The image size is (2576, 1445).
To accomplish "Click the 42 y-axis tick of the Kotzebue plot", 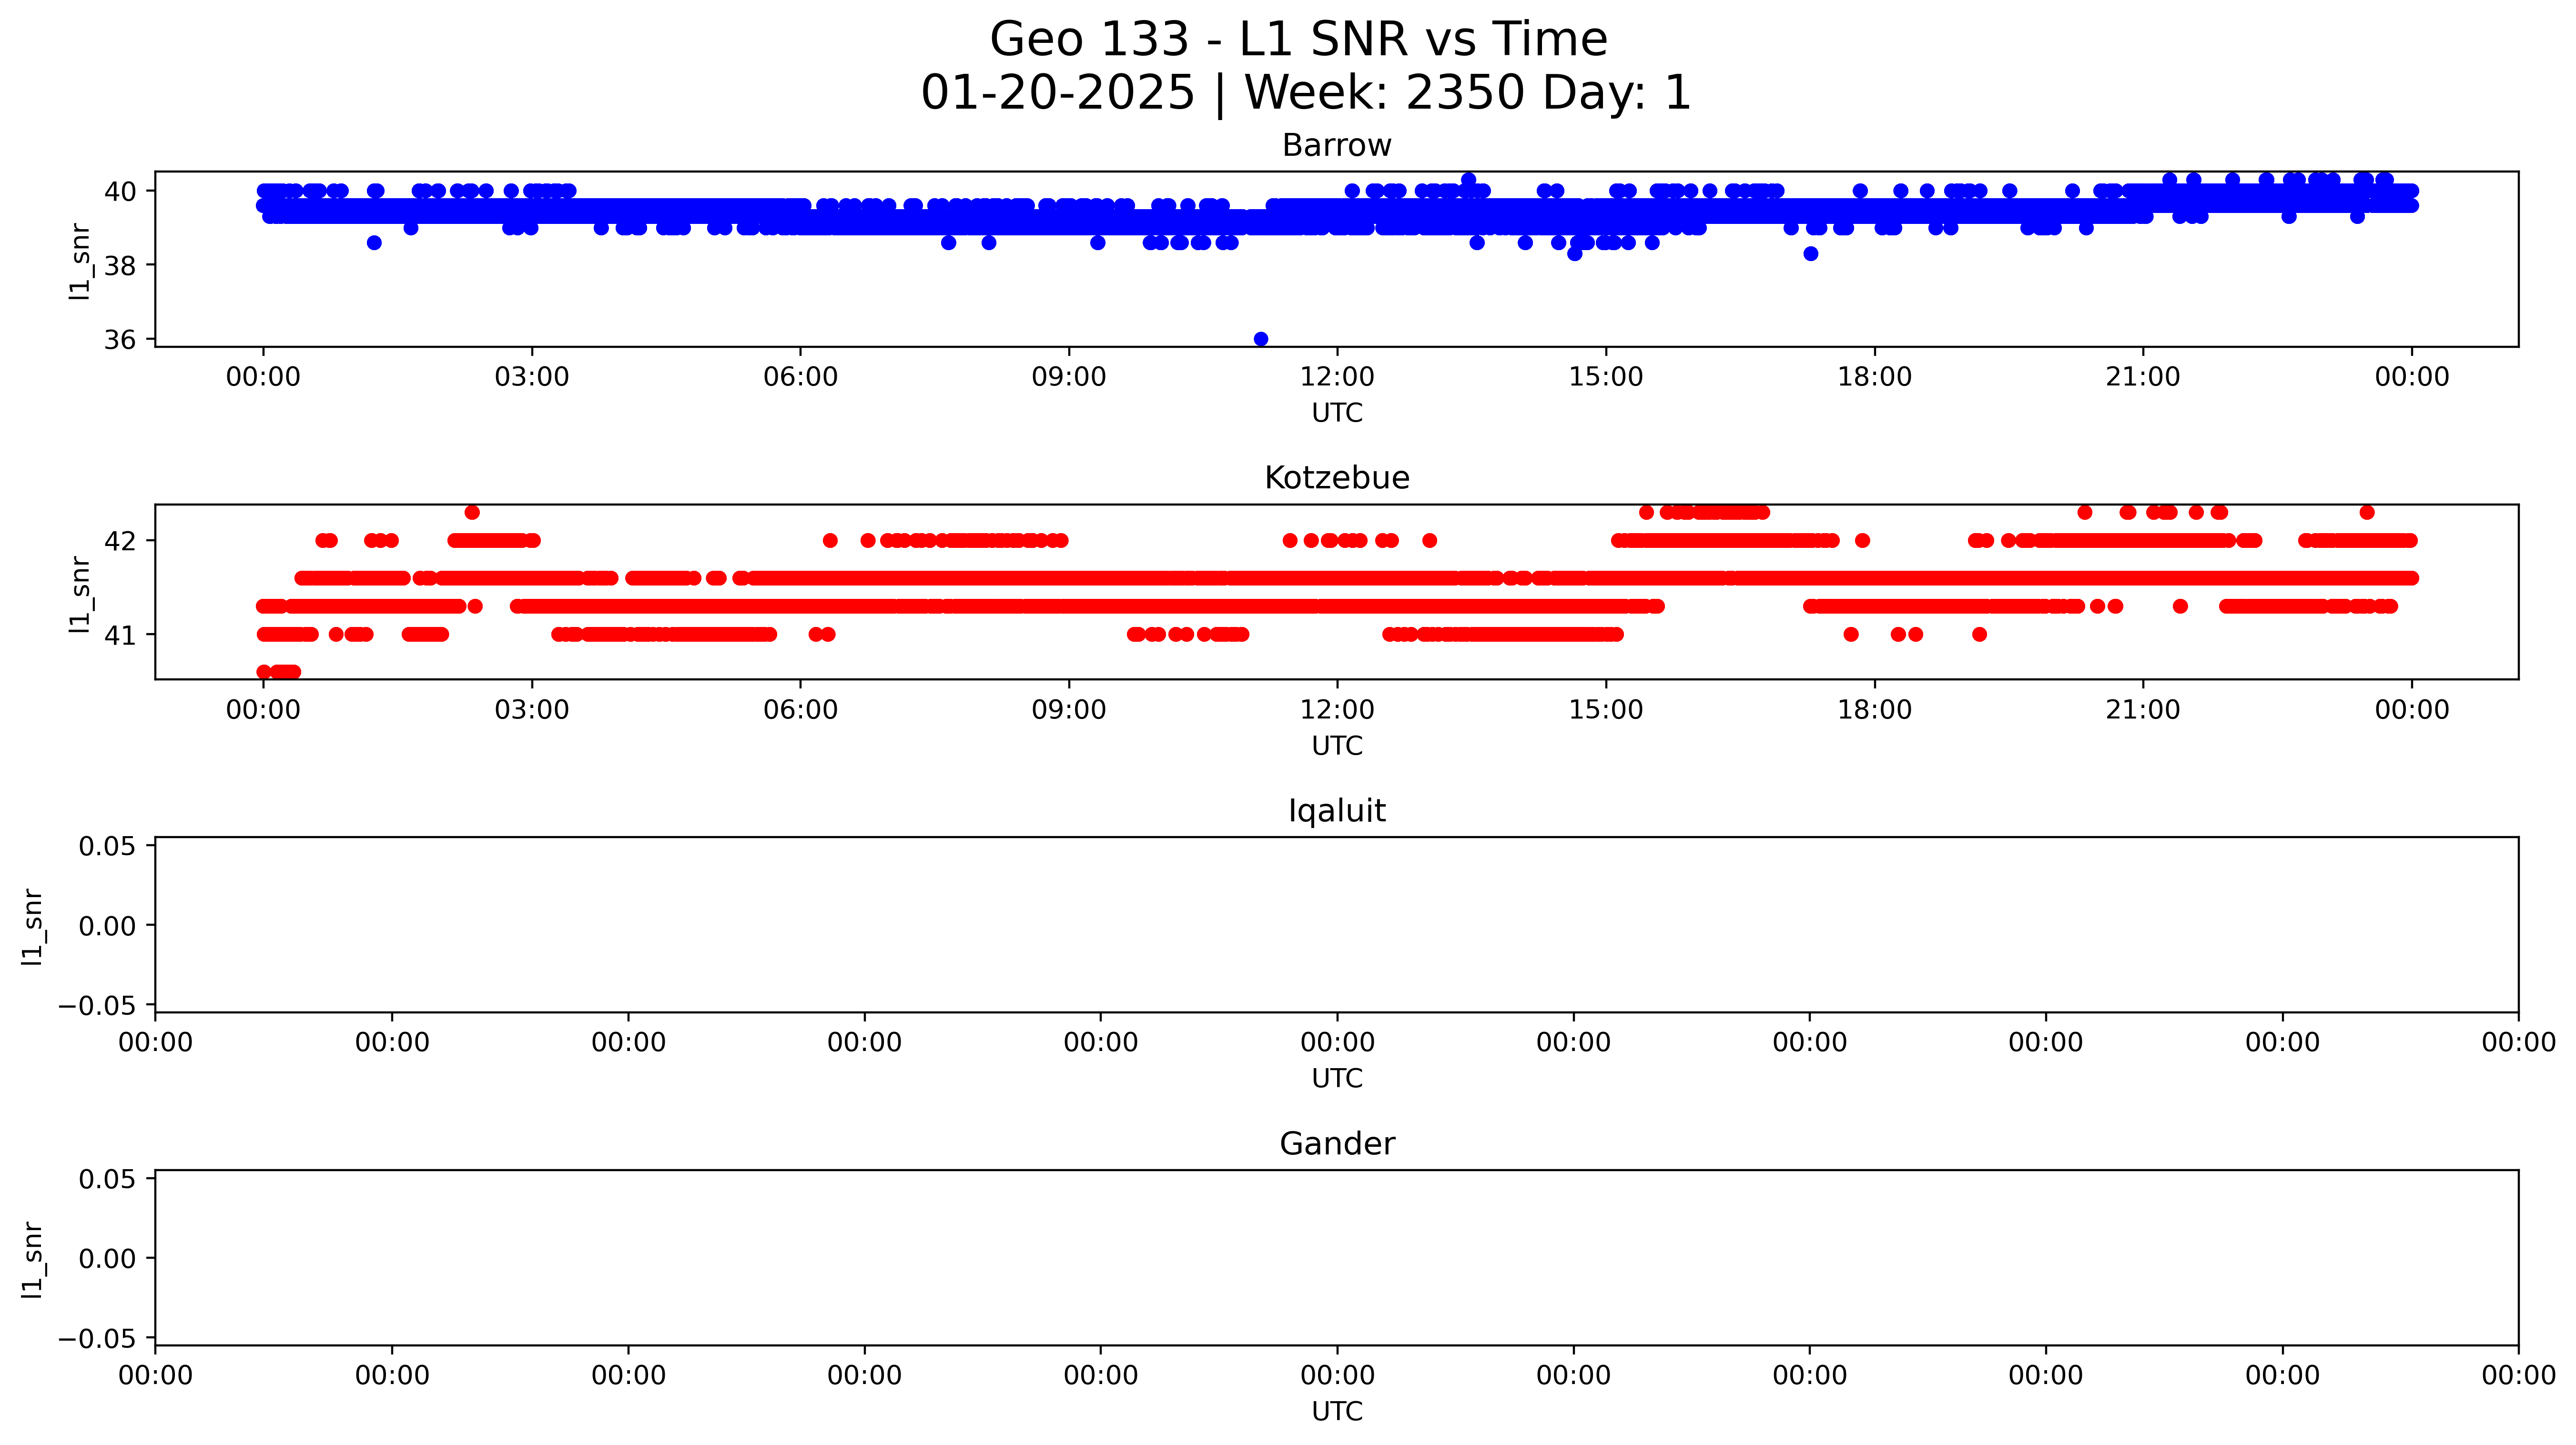I will [x=120, y=541].
